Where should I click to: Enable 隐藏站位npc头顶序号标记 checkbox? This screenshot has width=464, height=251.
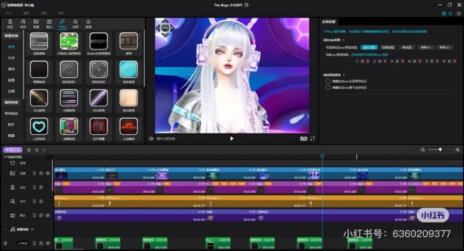click(x=328, y=81)
